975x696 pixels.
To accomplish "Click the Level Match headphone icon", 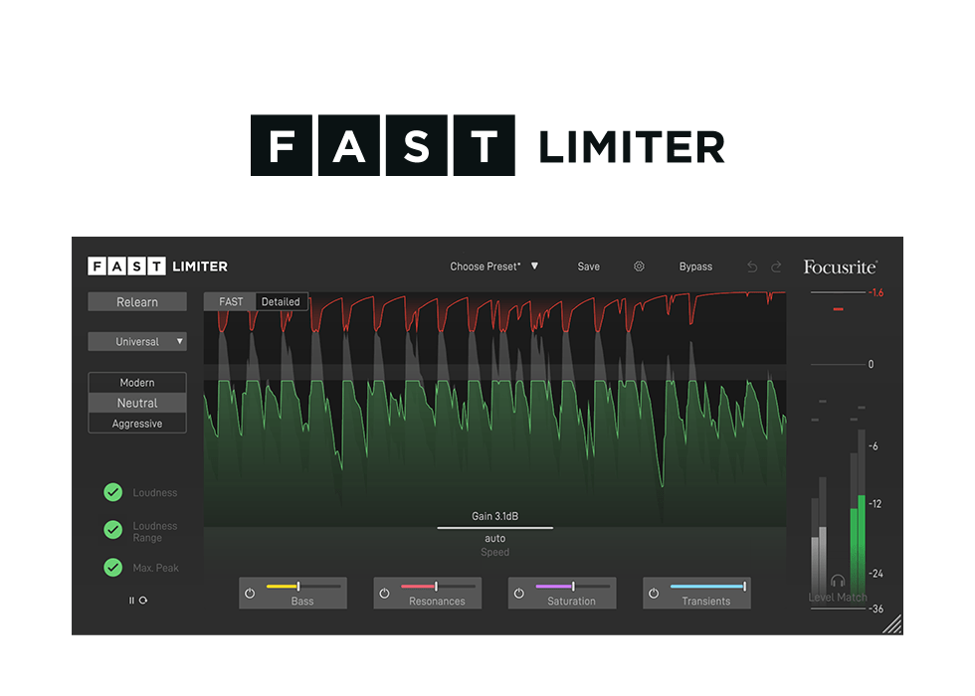I will (x=838, y=581).
